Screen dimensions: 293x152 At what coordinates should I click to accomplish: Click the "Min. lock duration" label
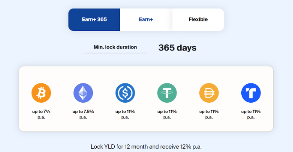coord(115,47)
